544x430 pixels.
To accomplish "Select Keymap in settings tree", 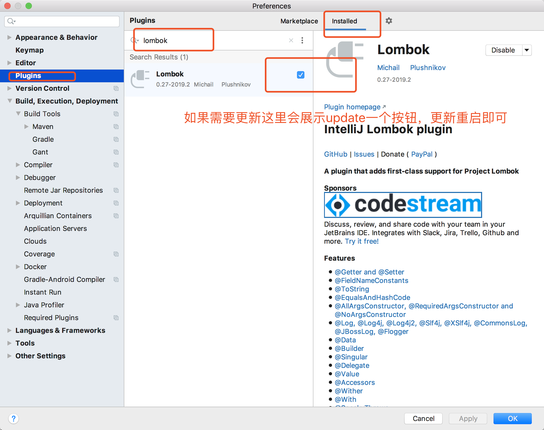I will pos(29,50).
